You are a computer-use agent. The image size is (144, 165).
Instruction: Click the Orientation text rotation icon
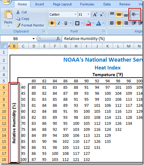point(134,15)
